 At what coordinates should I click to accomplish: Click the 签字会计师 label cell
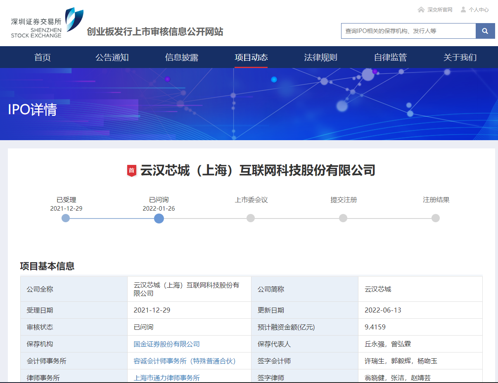(x=305, y=361)
